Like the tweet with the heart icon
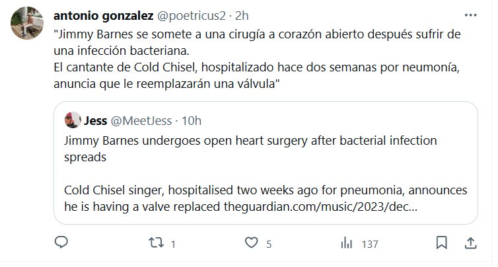 tap(251, 243)
